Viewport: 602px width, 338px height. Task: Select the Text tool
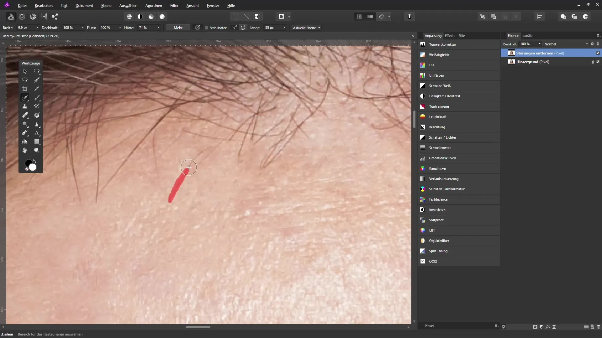(37, 133)
